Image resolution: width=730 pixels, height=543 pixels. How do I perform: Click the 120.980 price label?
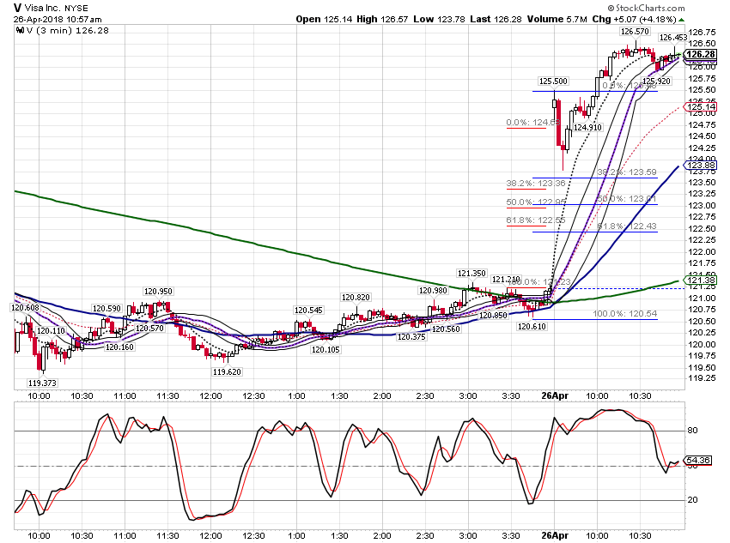433,291
